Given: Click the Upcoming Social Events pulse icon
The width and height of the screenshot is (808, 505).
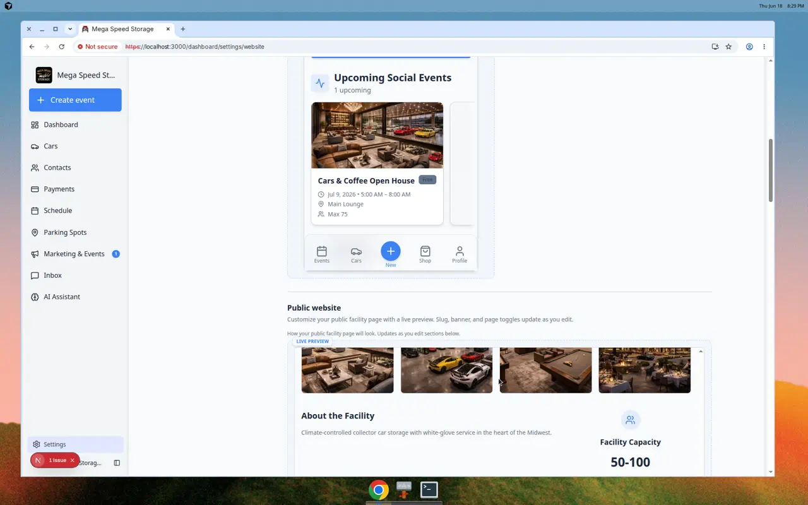Looking at the screenshot, I should (320, 83).
